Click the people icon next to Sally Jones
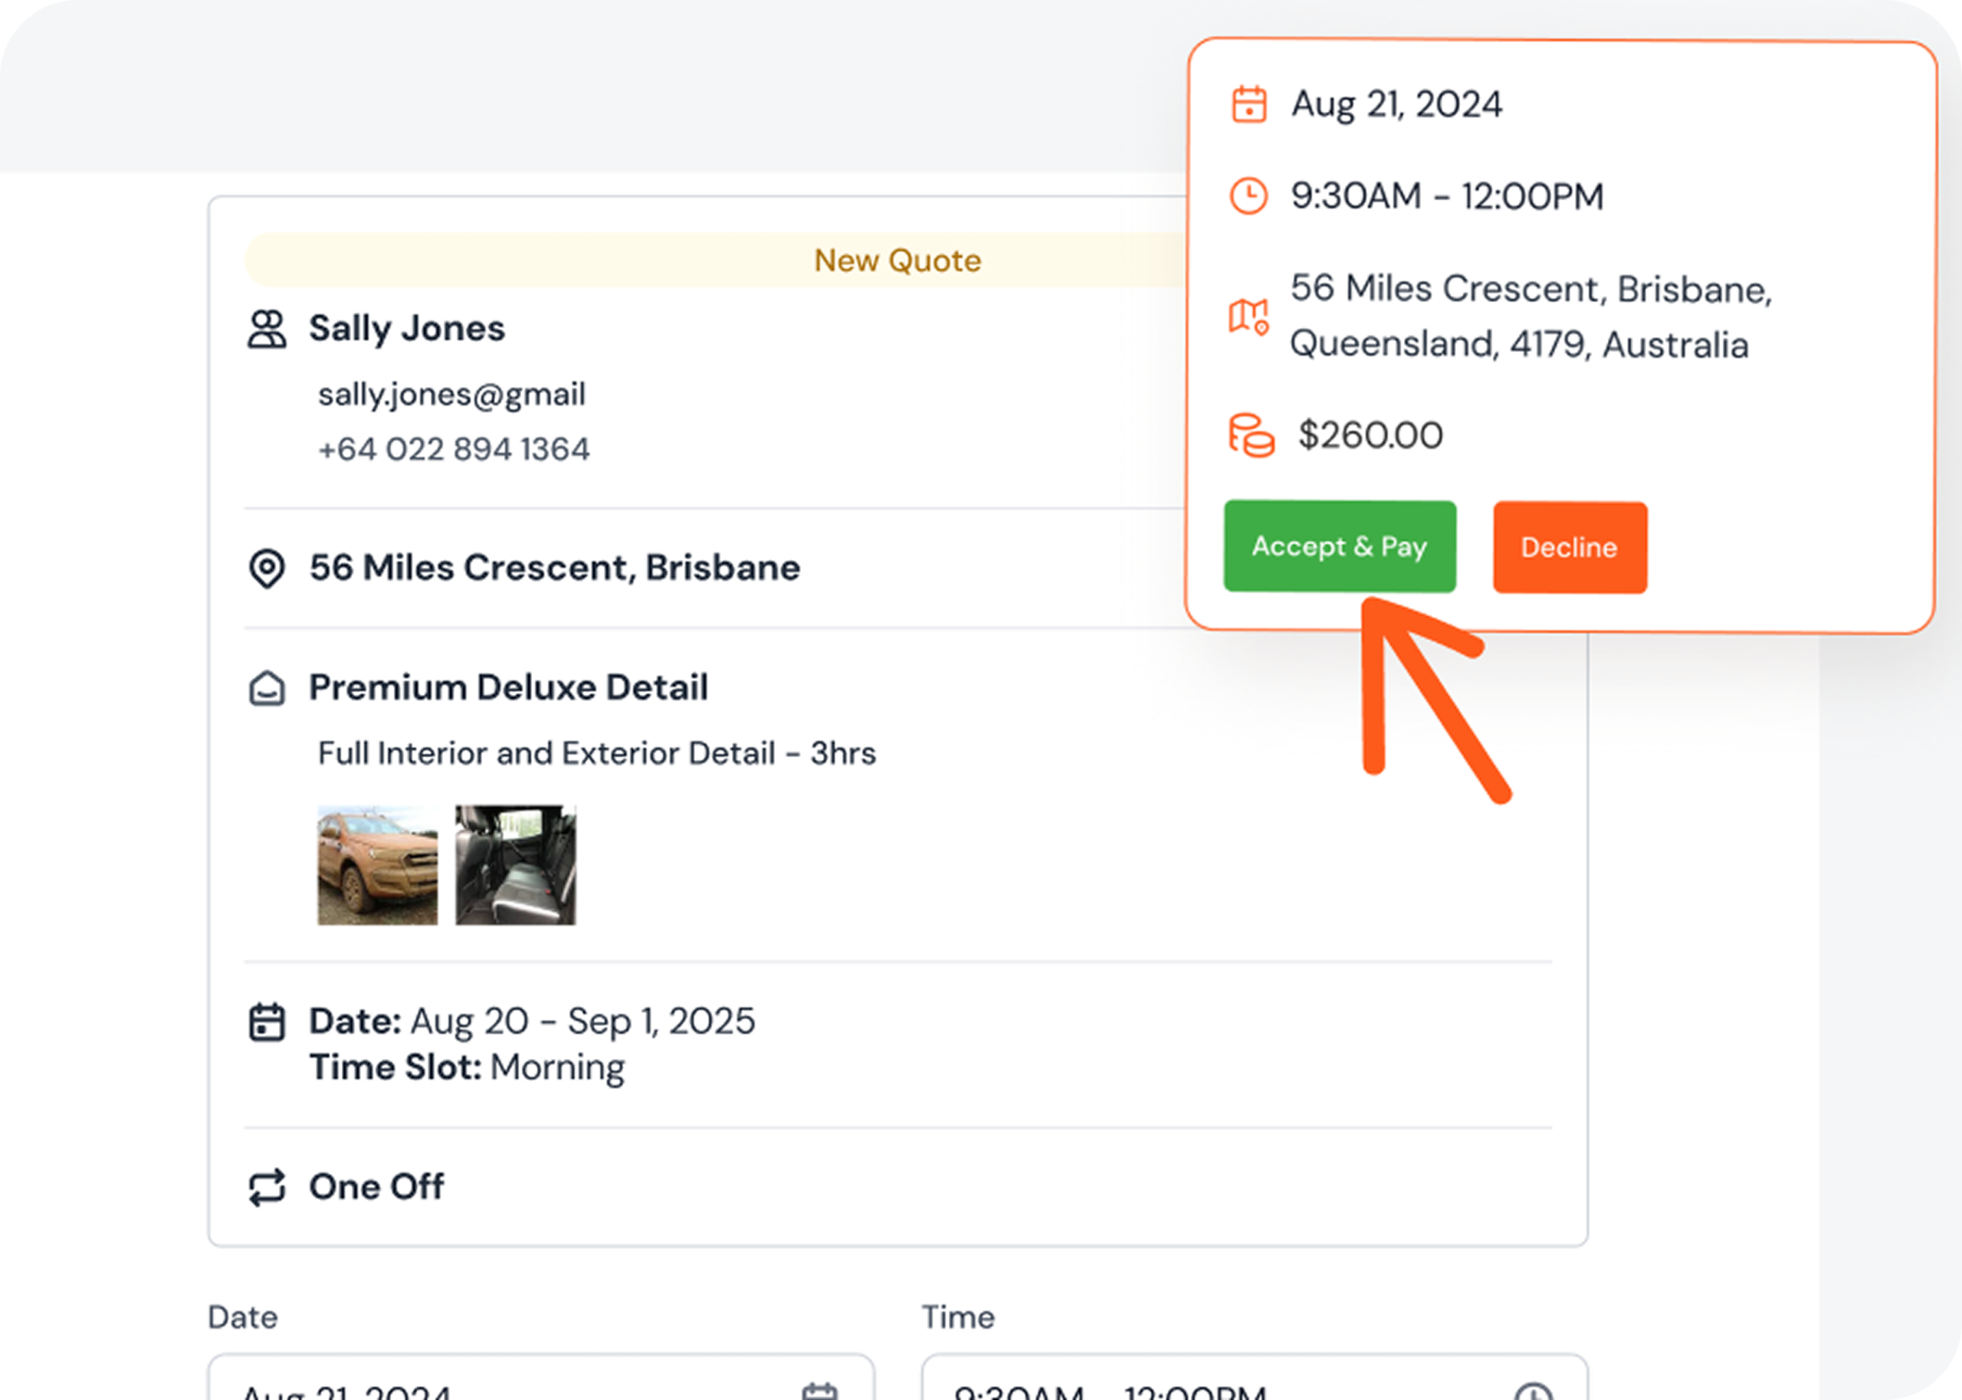Image resolution: width=1962 pixels, height=1400 pixels. (x=267, y=330)
